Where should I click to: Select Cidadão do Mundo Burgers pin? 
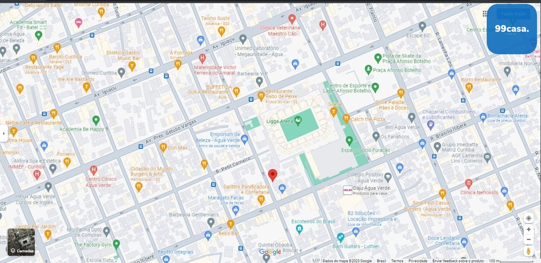pos(139,187)
